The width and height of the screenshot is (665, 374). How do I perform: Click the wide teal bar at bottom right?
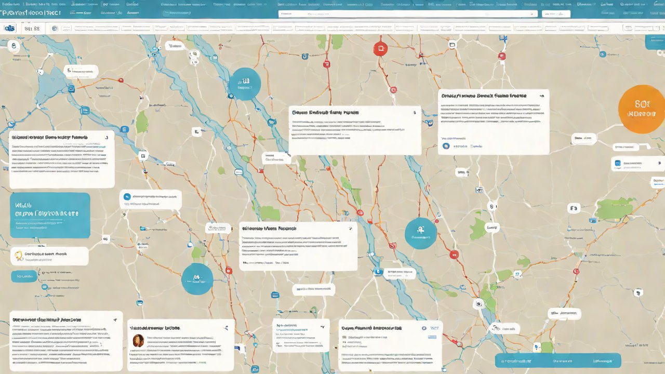[557, 360]
